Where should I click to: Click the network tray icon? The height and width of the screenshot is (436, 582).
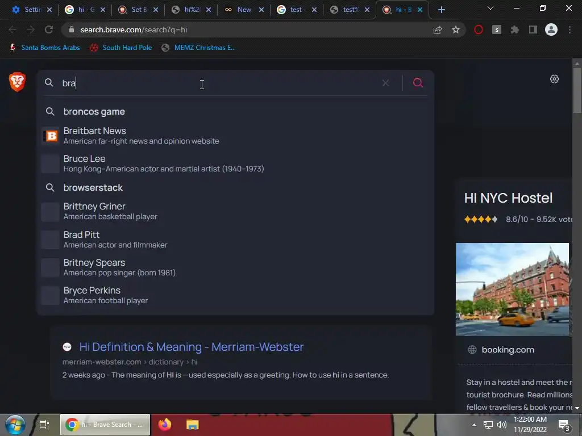coord(488,425)
